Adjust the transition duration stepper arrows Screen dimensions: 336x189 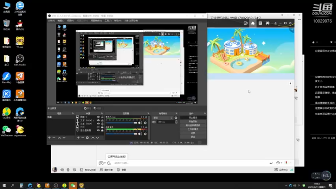tap(176, 122)
